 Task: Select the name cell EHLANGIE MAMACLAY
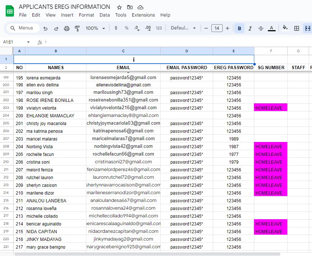56,115
